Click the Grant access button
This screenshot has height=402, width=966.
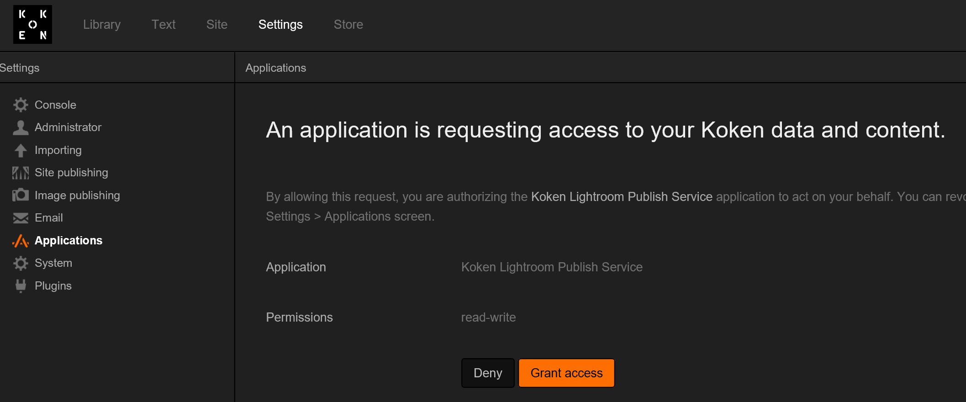[566, 373]
